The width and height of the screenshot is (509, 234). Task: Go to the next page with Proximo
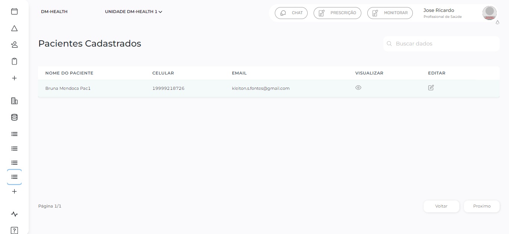coord(481,206)
